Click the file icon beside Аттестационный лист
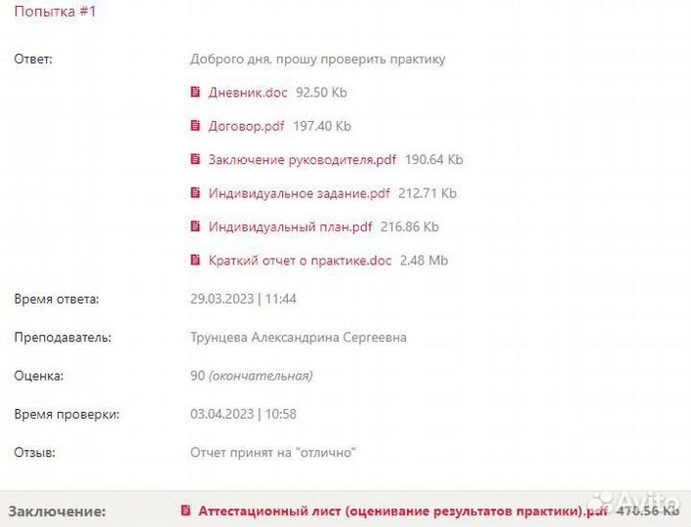The height and width of the screenshot is (527, 691). click(186, 510)
